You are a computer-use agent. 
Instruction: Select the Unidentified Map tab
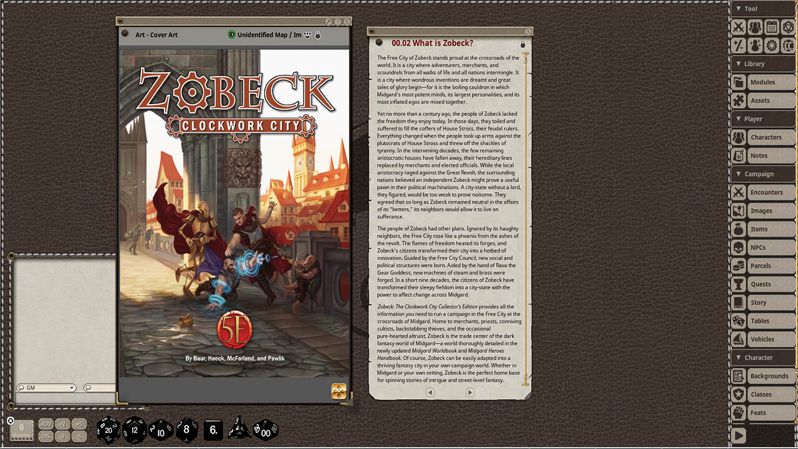tap(269, 35)
